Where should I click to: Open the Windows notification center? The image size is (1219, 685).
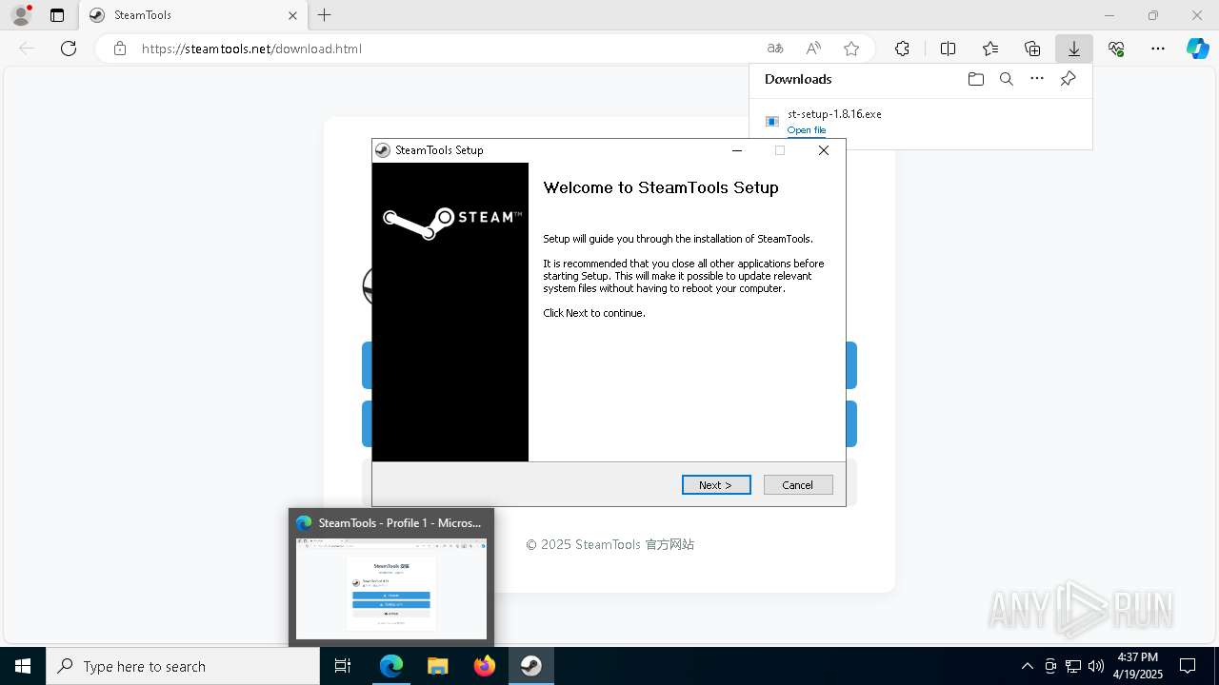(x=1188, y=666)
